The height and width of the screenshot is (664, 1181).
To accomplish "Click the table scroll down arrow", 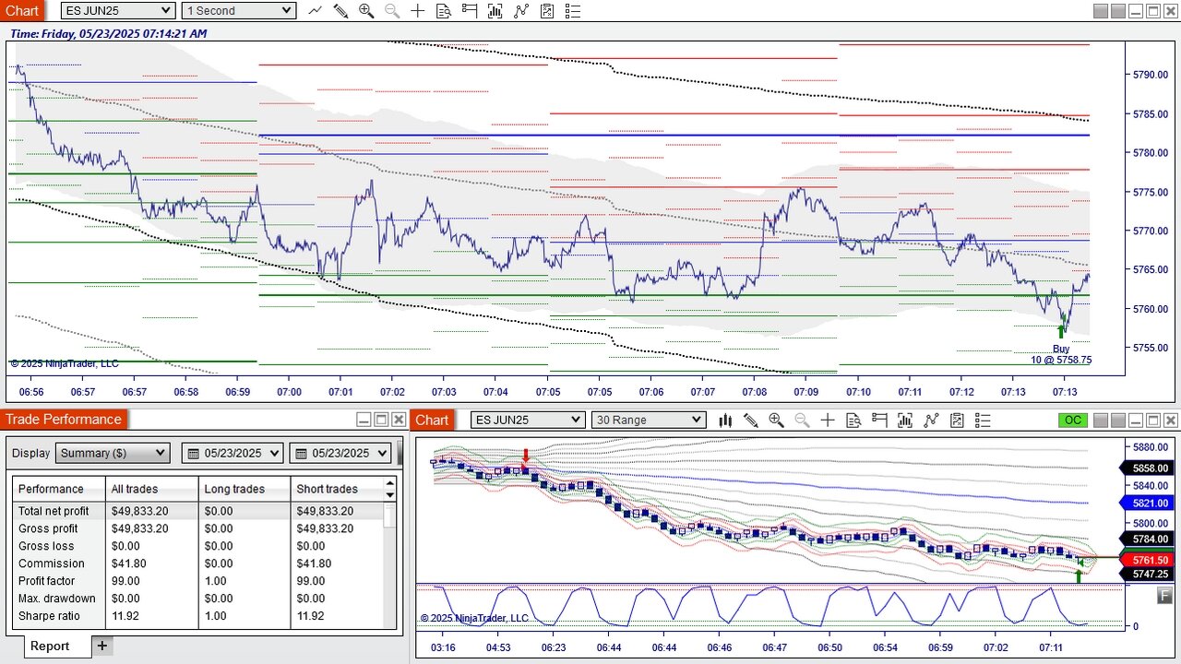I will [390, 495].
